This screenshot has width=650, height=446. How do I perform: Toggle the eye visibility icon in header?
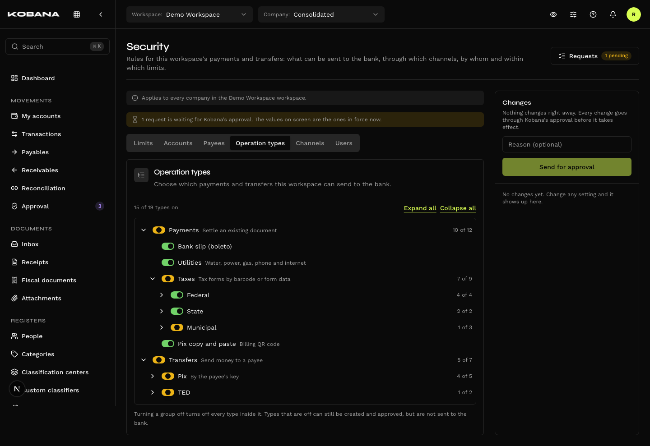coord(553,14)
